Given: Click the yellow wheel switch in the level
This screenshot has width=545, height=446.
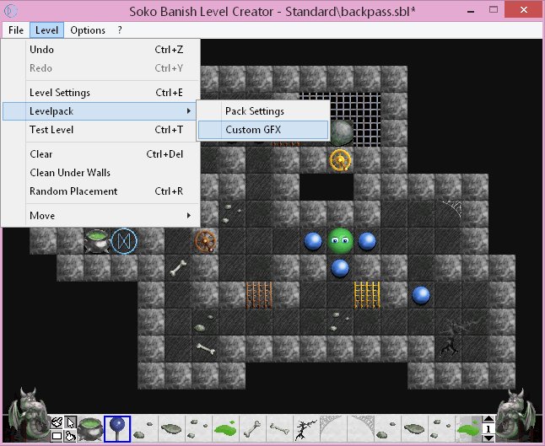Looking at the screenshot, I should [340, 160].
